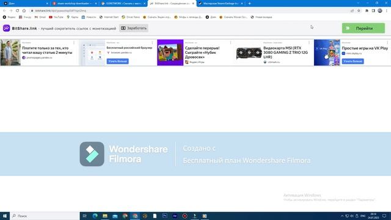The image size is (391, 220).
Task: Open the Видеокарта MSI RTX 3080 ad
Action: (x=285, y=53)
